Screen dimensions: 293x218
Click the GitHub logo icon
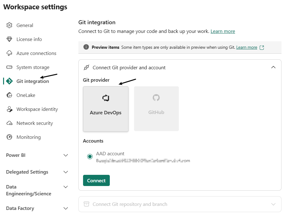[x=156, y=98]
